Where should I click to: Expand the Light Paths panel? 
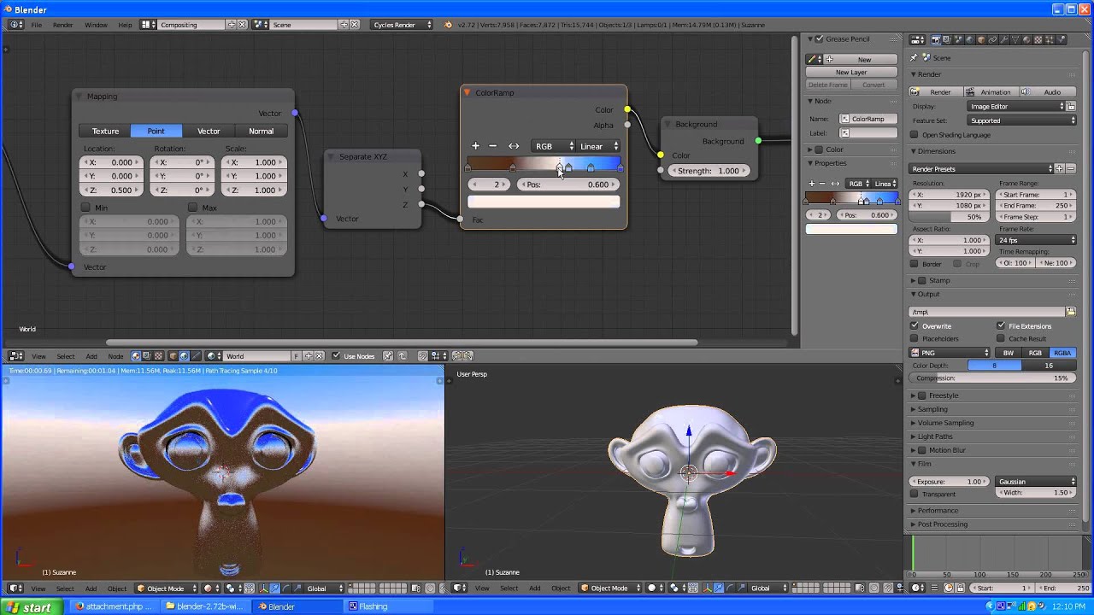point(934,436)
